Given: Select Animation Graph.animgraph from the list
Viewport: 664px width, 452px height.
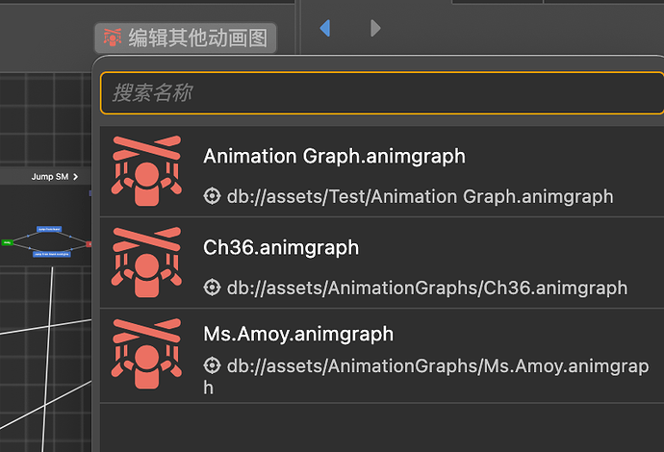Looking at the screenshot, I should (334, 156).
